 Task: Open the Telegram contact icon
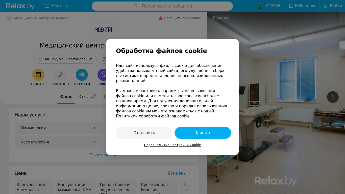coord(82,75)
